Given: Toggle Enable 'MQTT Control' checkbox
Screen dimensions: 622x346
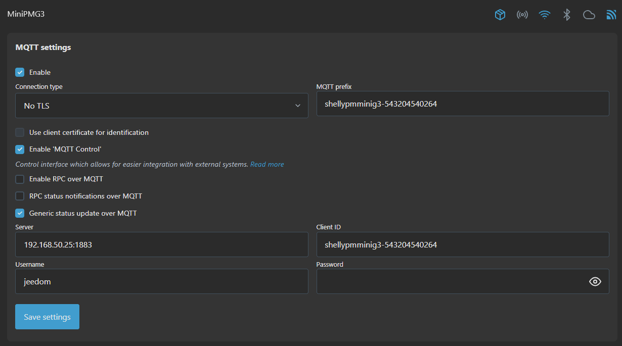Looking at the screenshot, I should click(x=20, y=149).
